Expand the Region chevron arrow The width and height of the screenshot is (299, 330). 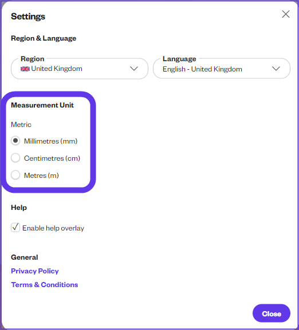134,69
